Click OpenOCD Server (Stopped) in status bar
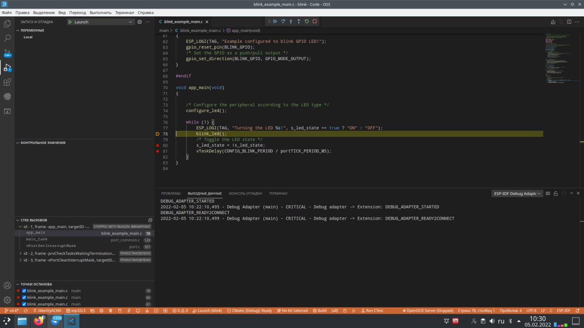 pos(428,311)
